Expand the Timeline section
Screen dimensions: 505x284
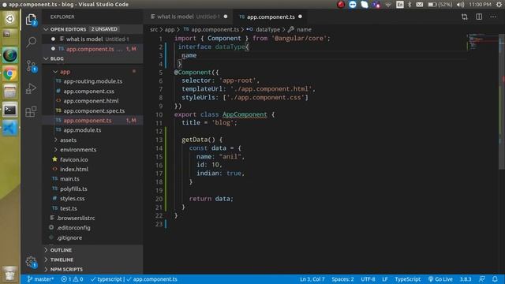click(93, 260)
